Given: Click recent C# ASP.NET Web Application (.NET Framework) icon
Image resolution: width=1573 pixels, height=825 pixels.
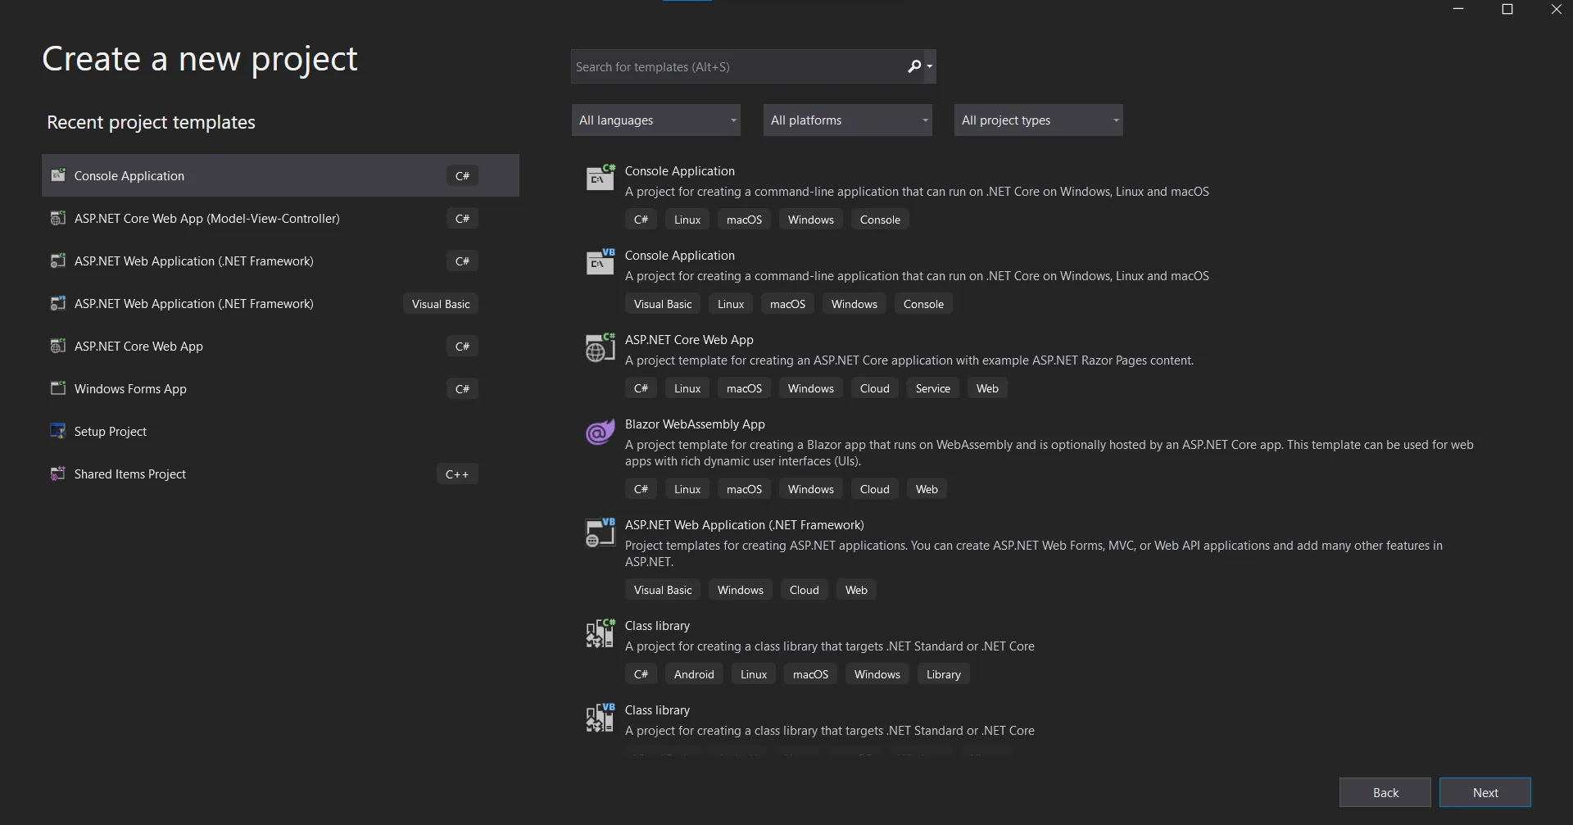Looking at the screenshot, I should pos(58,261).
